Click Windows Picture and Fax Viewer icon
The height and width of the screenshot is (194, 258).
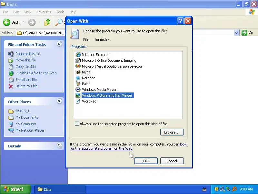[x=78, y=95]
